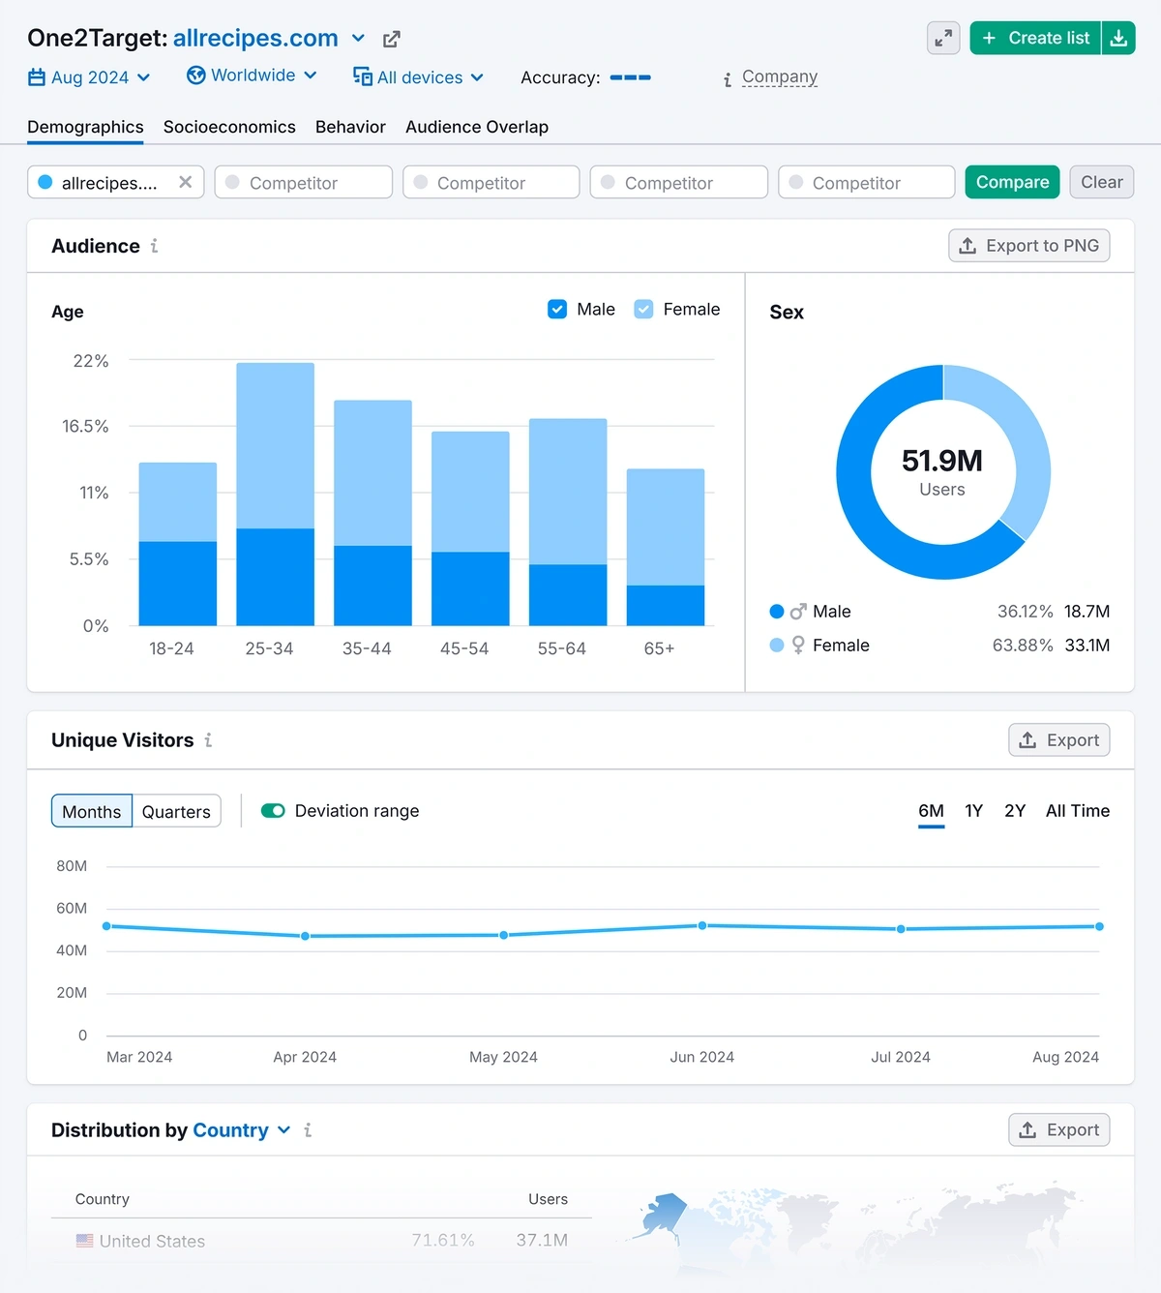Click the female symbol icon in Sex legend

click(798, 646)
